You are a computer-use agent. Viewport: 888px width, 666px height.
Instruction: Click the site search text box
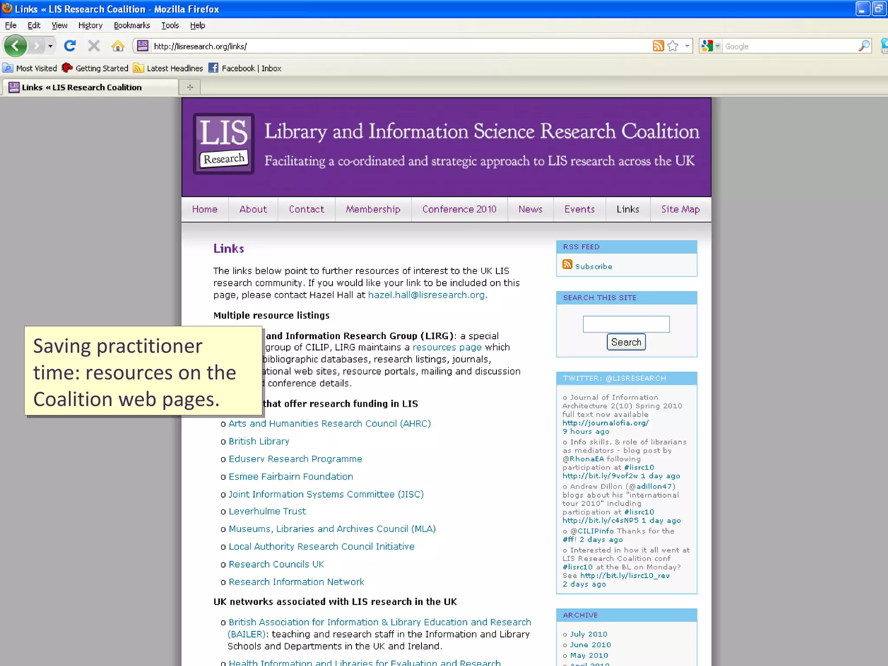tap(626, 324)
